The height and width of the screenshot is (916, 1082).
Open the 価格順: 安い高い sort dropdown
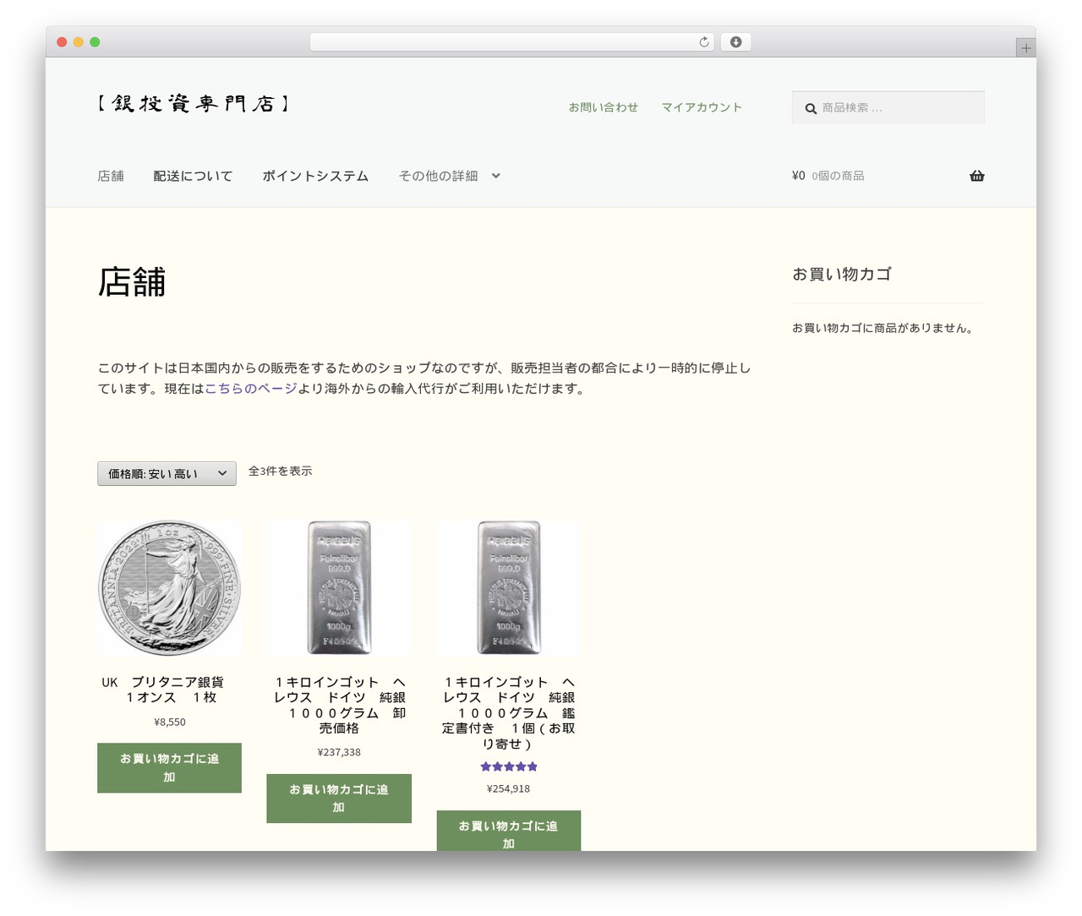click(167, 473)
